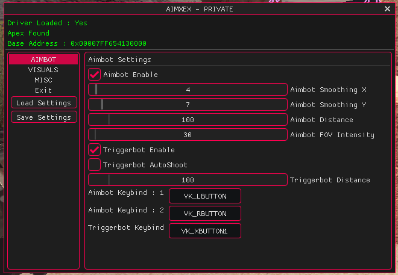Open the MISC section
Viewport: 398px width, 275px height.
[43, 80]
